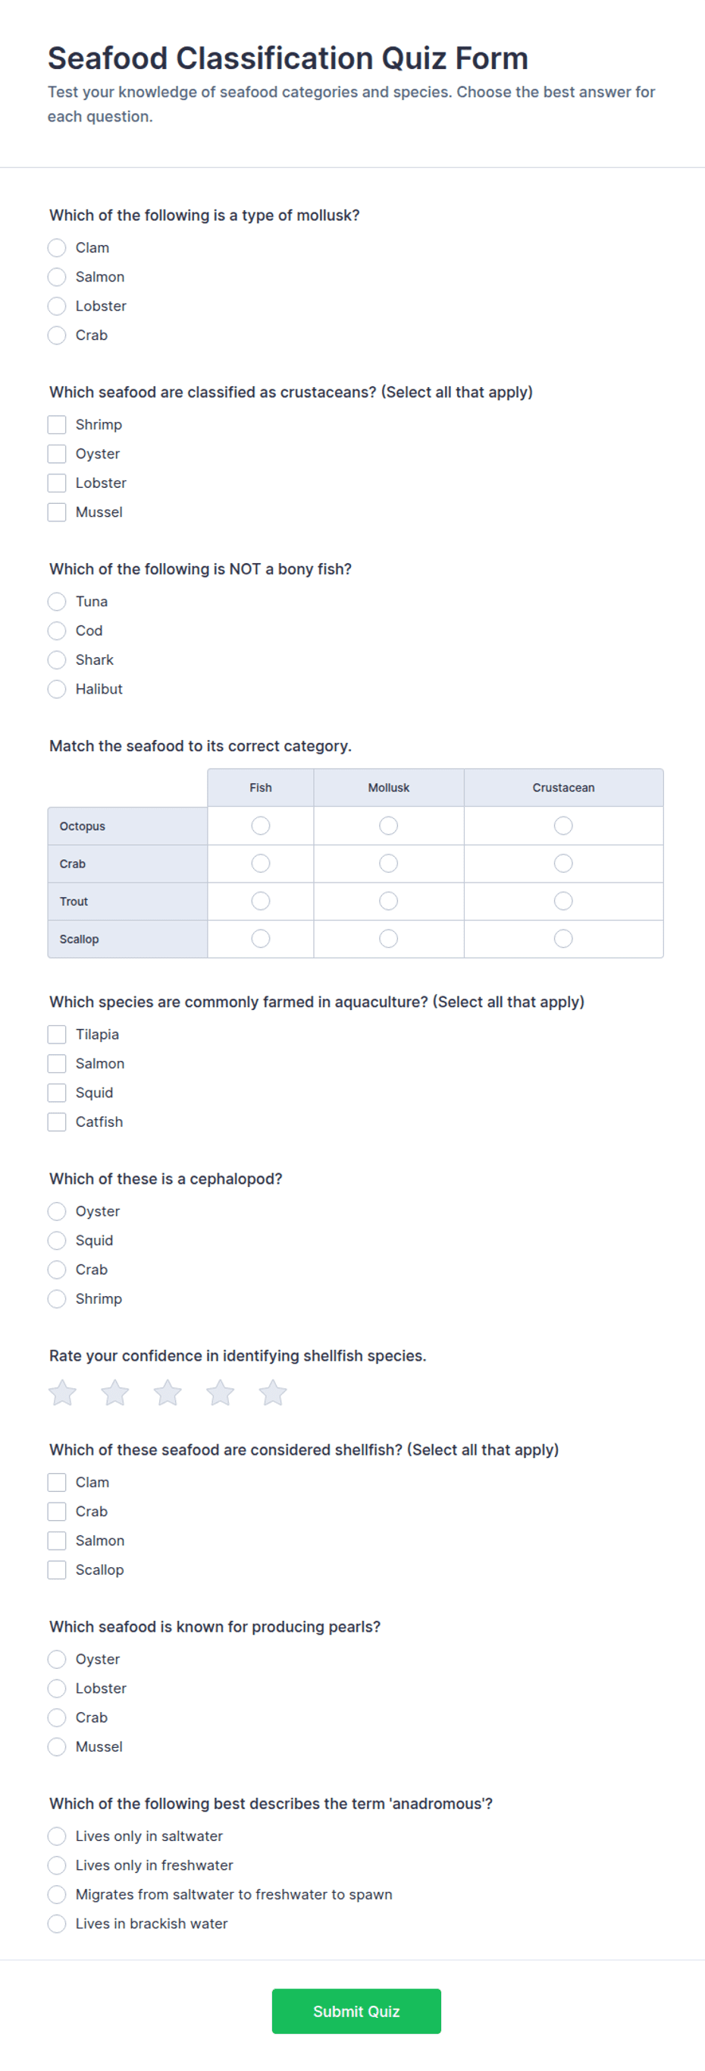Choose 'Migrates from saltwater to freshwater' option
Screen dimensions: 705x2071
(56, 1895)
